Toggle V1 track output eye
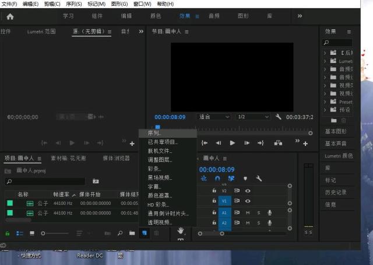 [248, 201]
